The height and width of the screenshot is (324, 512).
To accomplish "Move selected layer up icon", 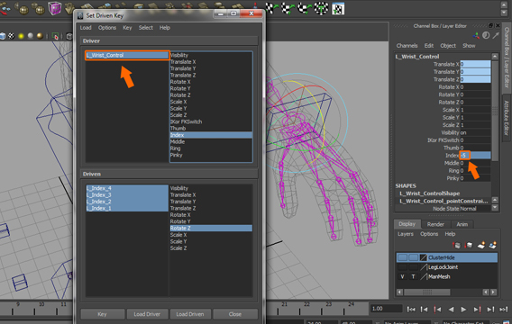I will (456, 245).
